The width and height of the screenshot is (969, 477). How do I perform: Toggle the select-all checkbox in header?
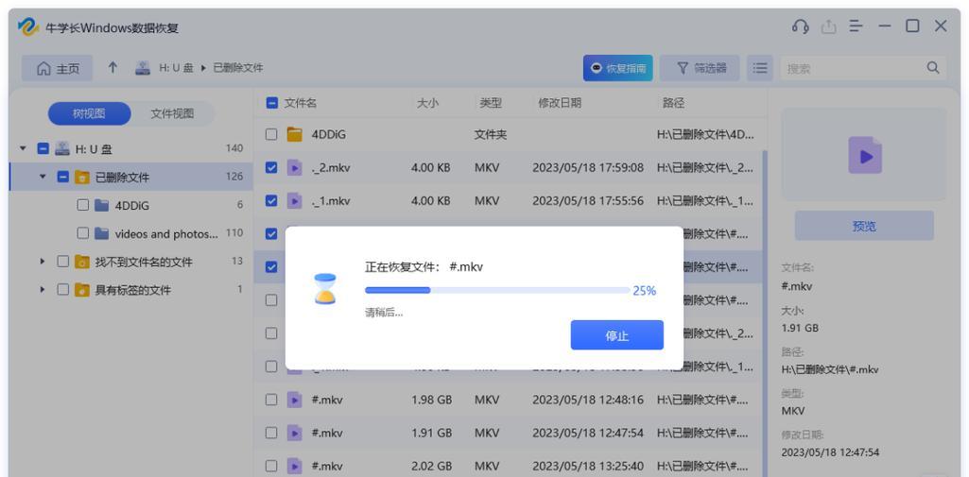pyautogui.click(x=271, y=103)
